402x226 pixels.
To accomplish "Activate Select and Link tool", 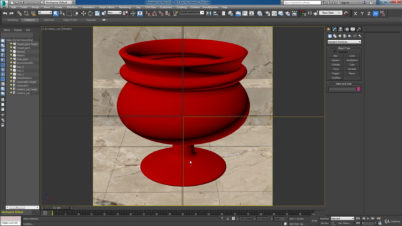I will coord(19,13).
